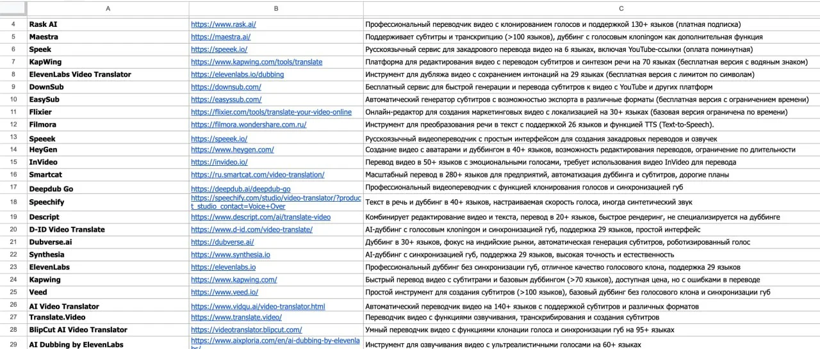Select the 'Dubverse.ai' cell

(108, 242)
